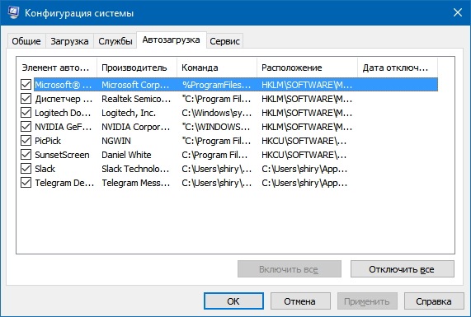Toggle the Logitech Do… startup checkbox
This screenshot has width=471, height=317.
[x=26, y=113]
